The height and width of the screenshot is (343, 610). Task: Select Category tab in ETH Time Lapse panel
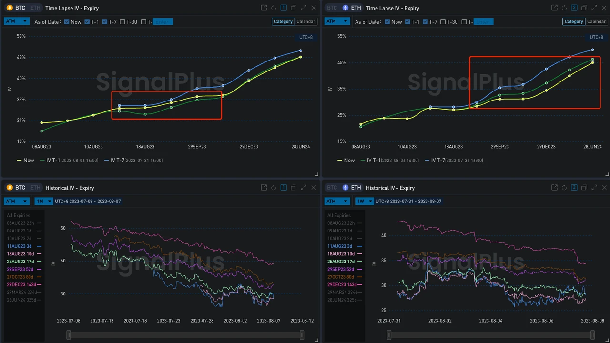point(574,21)
